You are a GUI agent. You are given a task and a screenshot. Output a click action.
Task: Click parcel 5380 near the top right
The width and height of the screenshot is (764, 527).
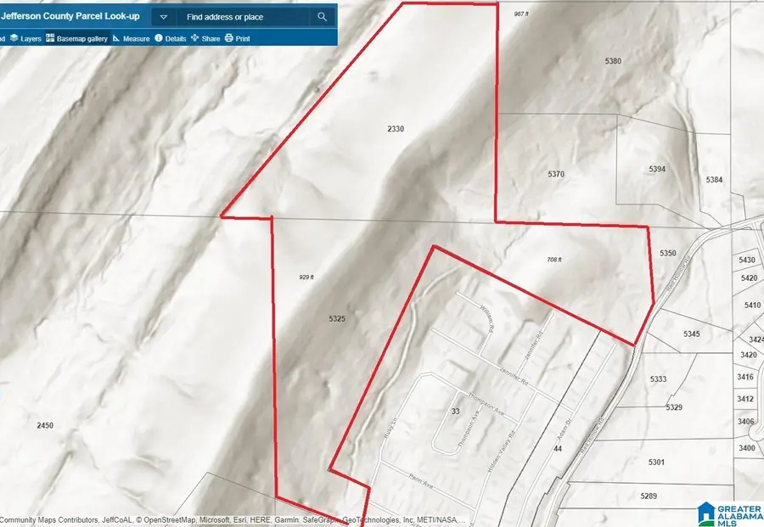[614, 60]
